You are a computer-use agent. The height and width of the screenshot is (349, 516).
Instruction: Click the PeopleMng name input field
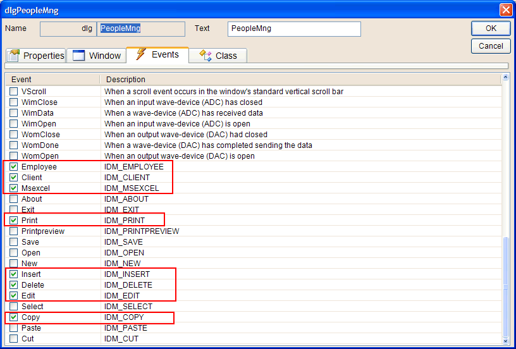click(x=141, y=29)
